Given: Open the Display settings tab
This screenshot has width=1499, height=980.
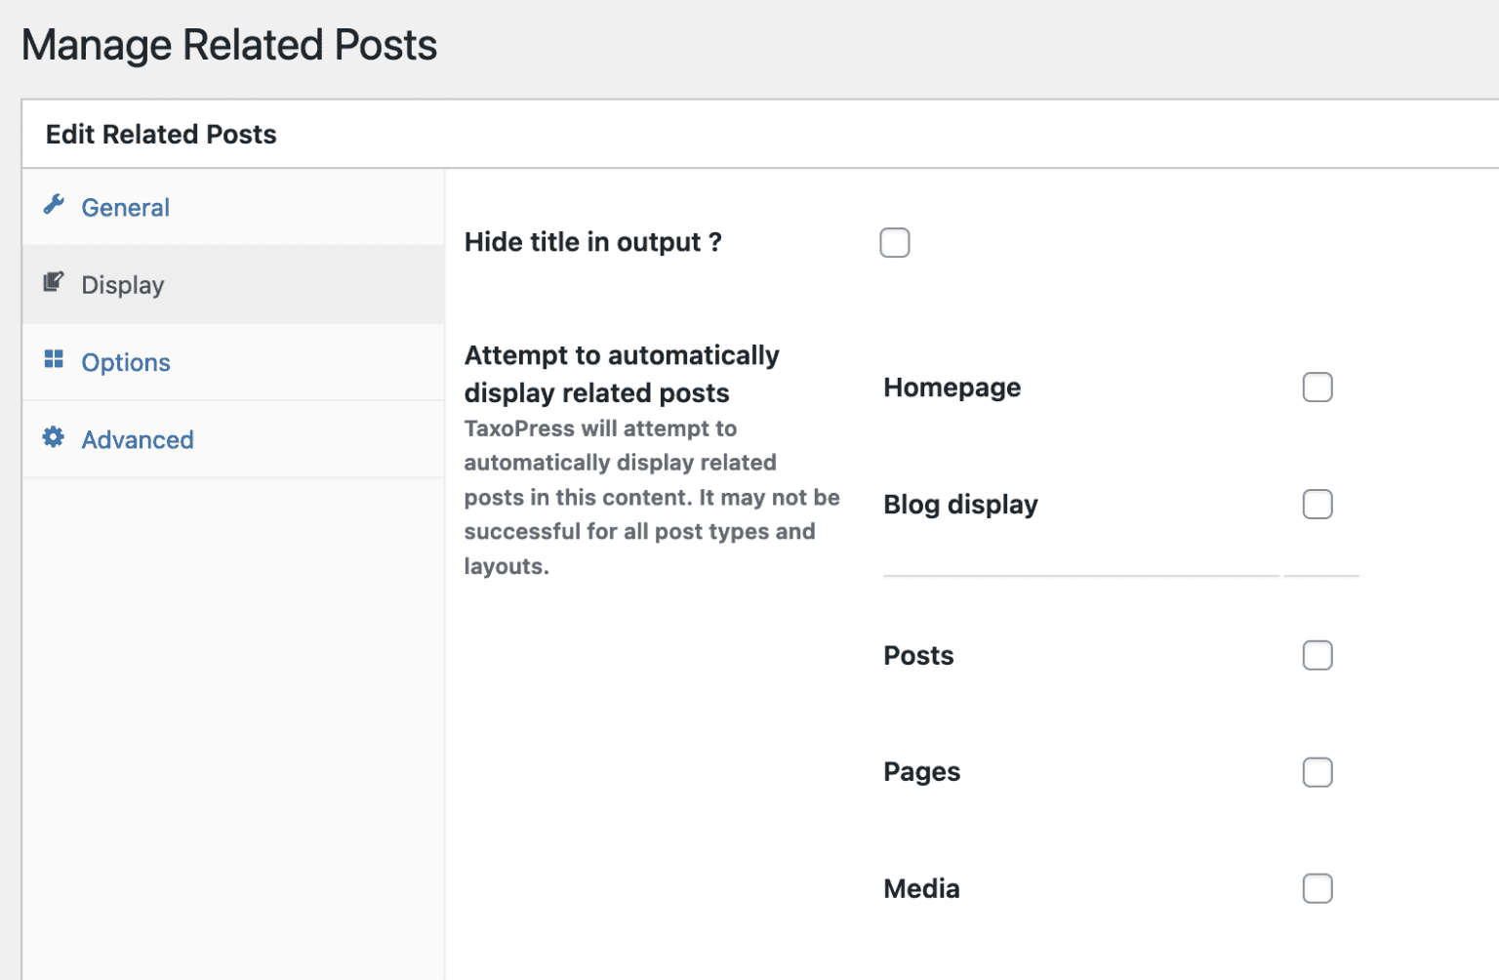Looking at the screenshot, I should [122, 284].
